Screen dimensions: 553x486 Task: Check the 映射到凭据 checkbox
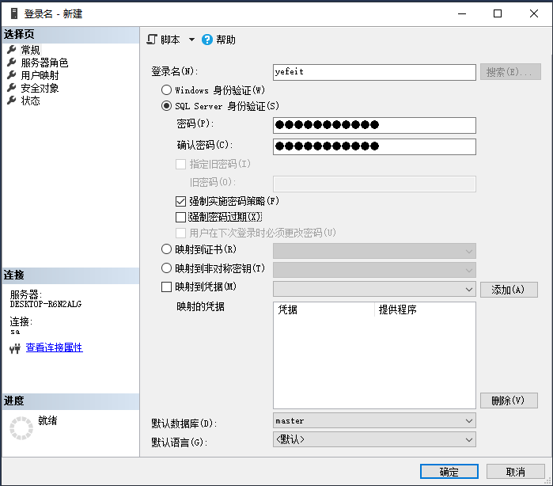[x=166, y=287]
